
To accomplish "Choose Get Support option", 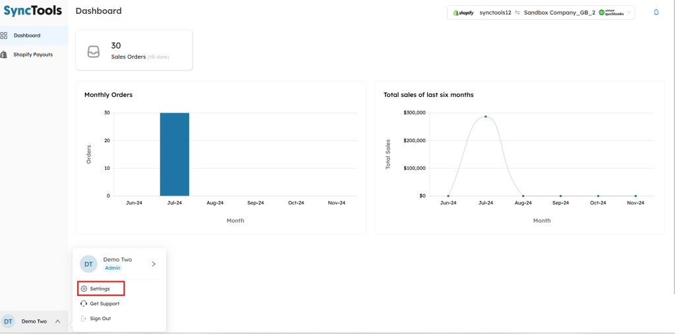I will [105, 304].
